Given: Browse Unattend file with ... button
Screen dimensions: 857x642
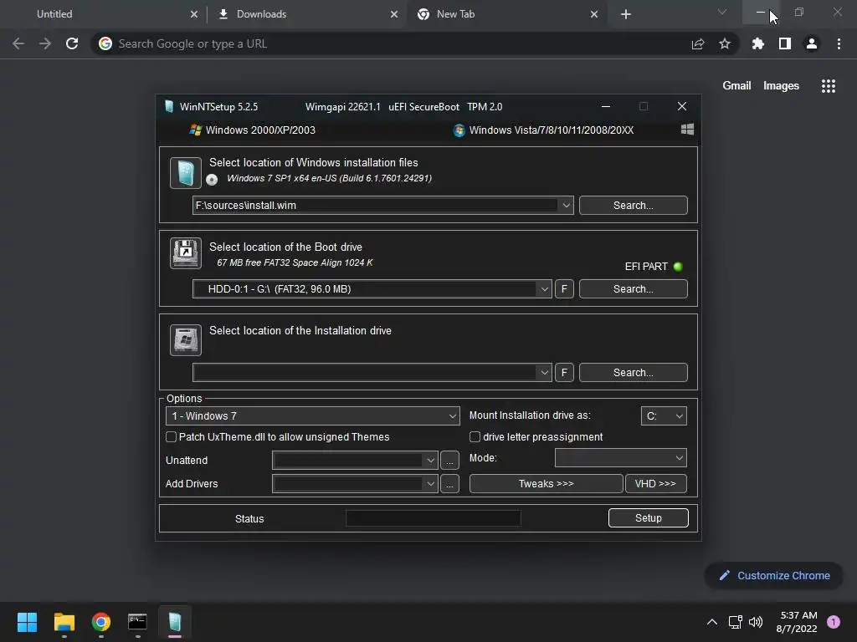Looking at the screenshot, I should tap(449, 461).
